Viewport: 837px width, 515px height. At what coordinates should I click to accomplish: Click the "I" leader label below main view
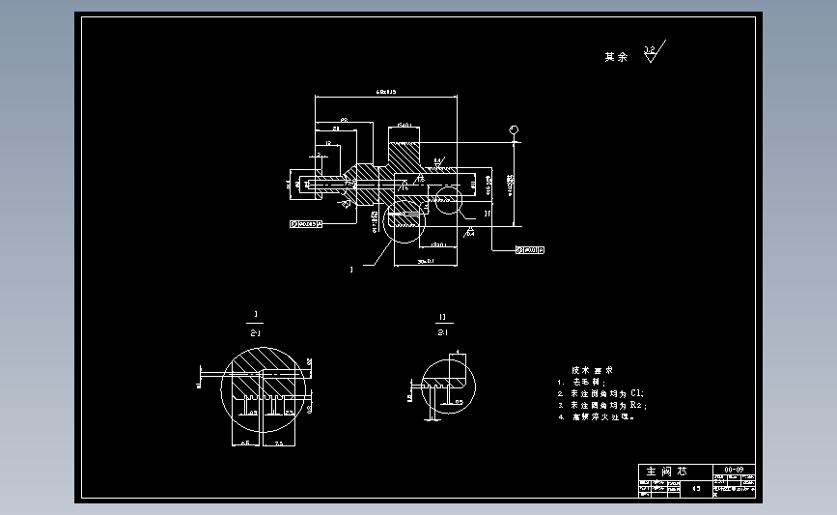point(351,270)
